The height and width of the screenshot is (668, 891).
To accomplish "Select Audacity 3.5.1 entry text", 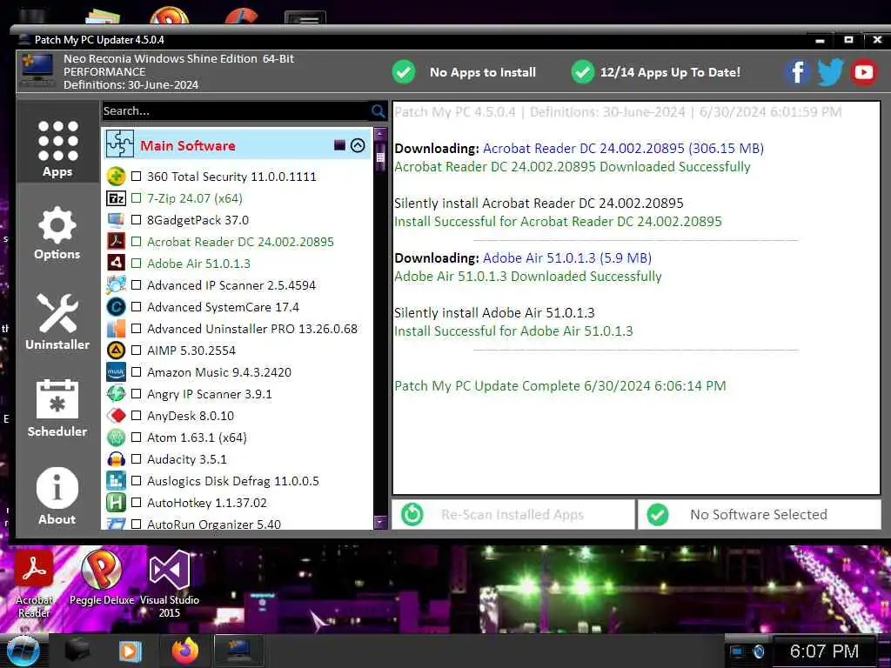I will 186,459.
